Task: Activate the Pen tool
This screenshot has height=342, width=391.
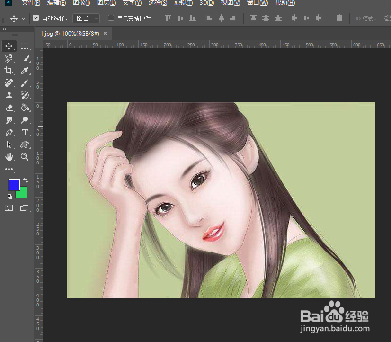Action: pos(9,132)
